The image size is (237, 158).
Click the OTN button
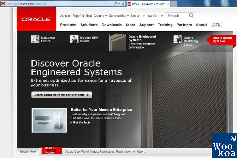tap(216, 25)
